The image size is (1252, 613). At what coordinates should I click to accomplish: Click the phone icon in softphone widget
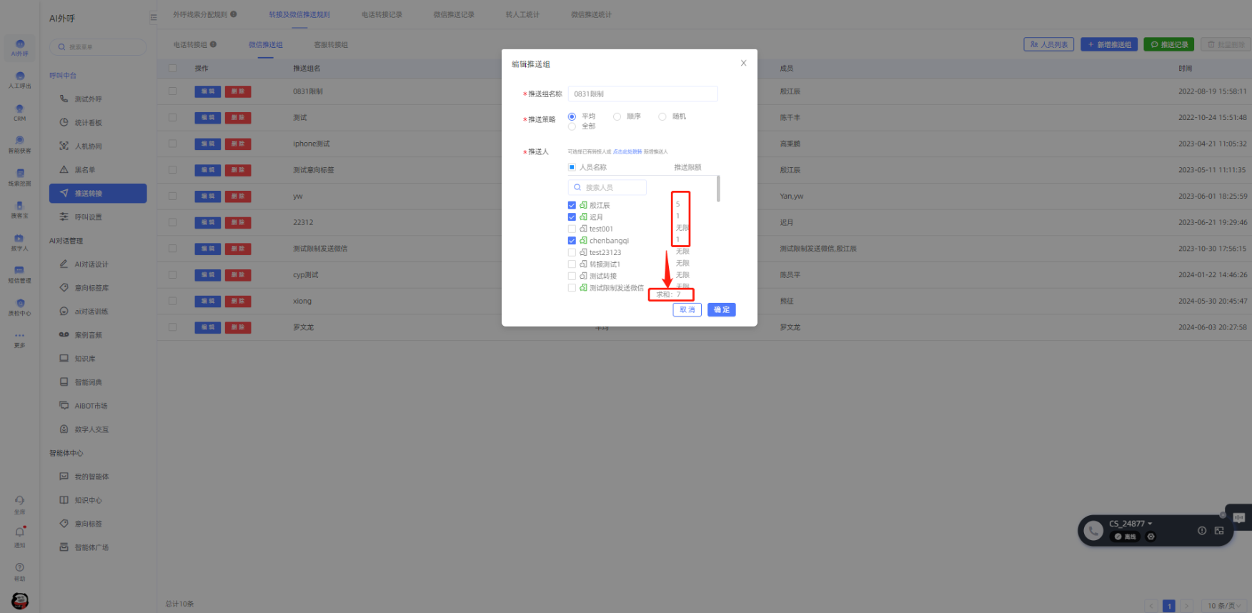[x=1093, y=530]
